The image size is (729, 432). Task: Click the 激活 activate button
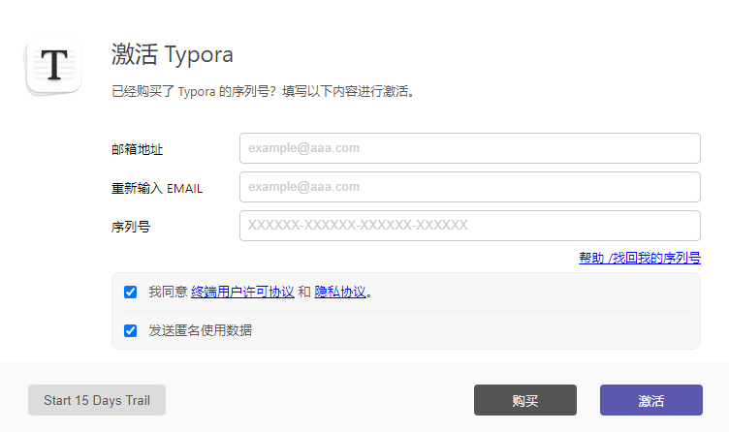650,400
